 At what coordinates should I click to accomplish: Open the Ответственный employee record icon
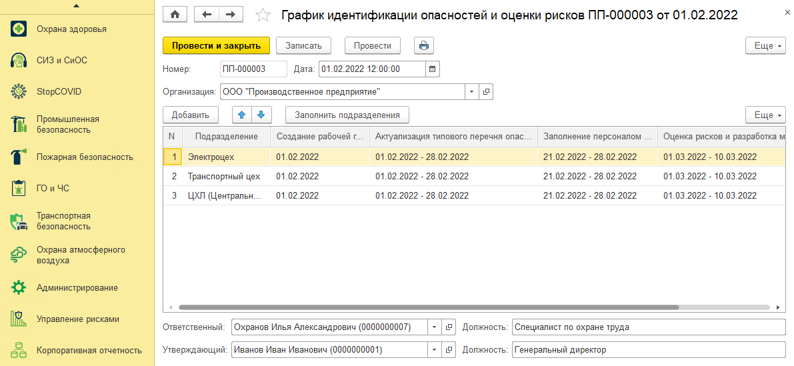[449, 327]
